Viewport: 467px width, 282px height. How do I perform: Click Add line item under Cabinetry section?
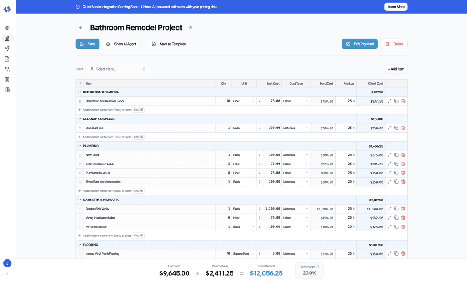(111, 236)
